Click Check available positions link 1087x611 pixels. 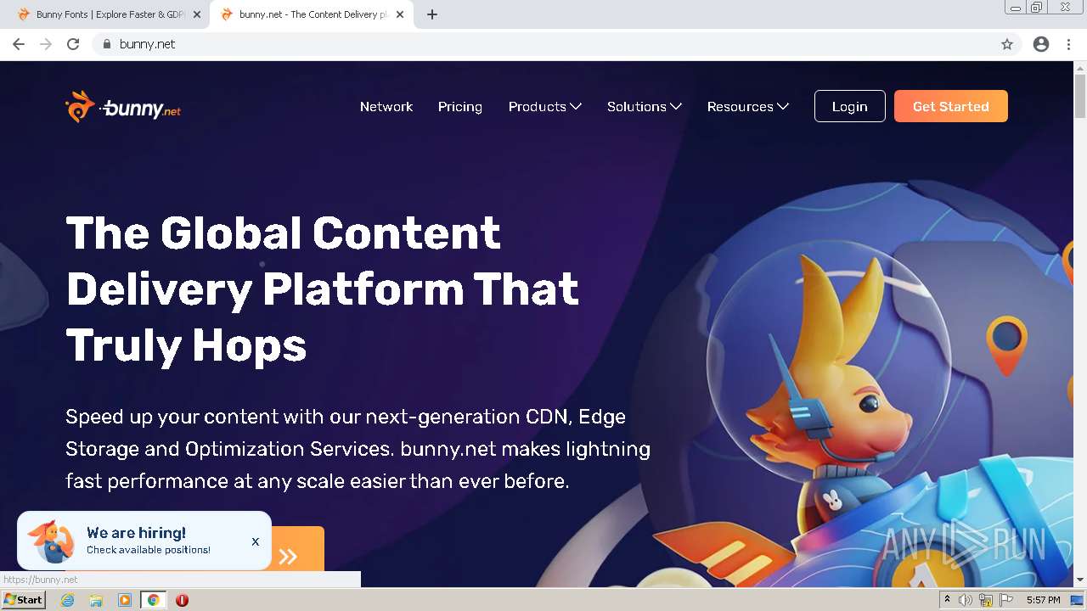[x=149, y=550]
